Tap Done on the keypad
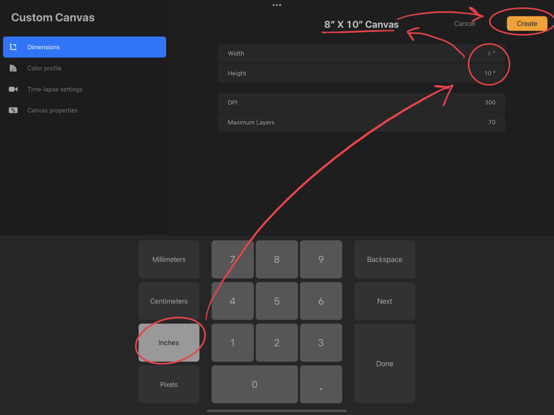The width and height of the screenshot is (554, 415). pyautogui.click(x=385, y=364)
